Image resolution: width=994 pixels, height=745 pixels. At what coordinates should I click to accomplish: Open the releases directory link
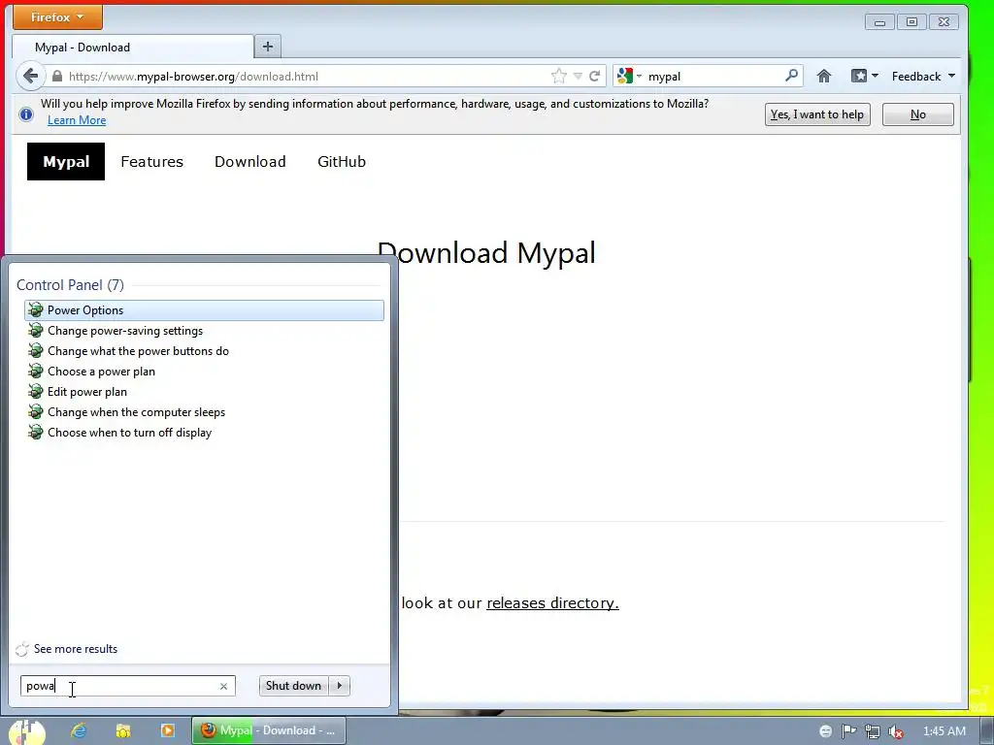[552, 603]
